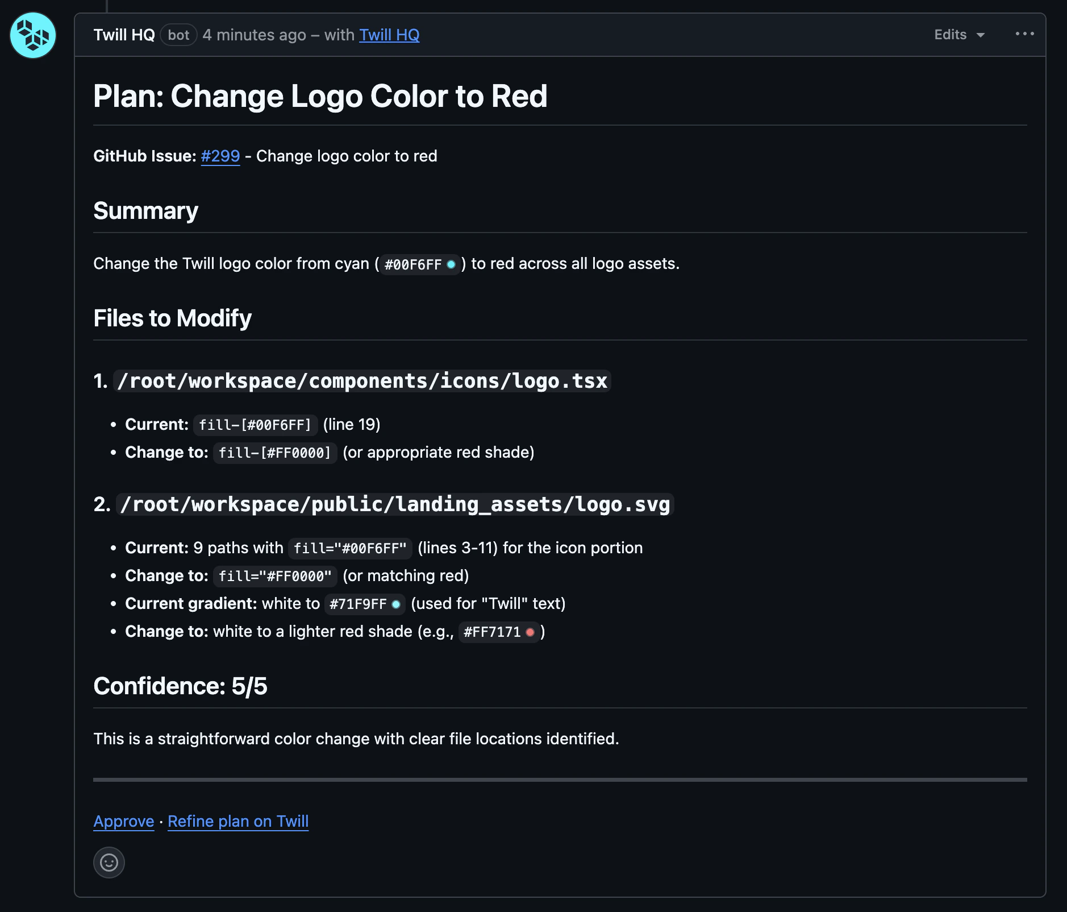Click the bot badge label
This screenshot has width=1067, height=912.
coord(178,35)
